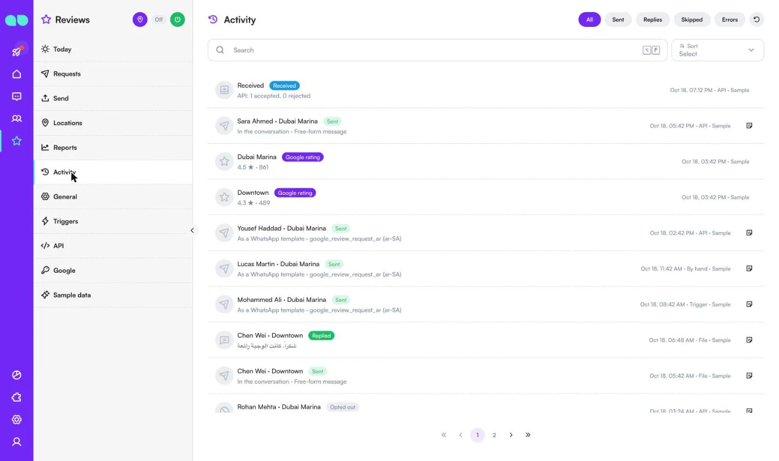Screen dimensions: 779x461
Task: Click the purple location pin button
Action: tap(140, 20)
